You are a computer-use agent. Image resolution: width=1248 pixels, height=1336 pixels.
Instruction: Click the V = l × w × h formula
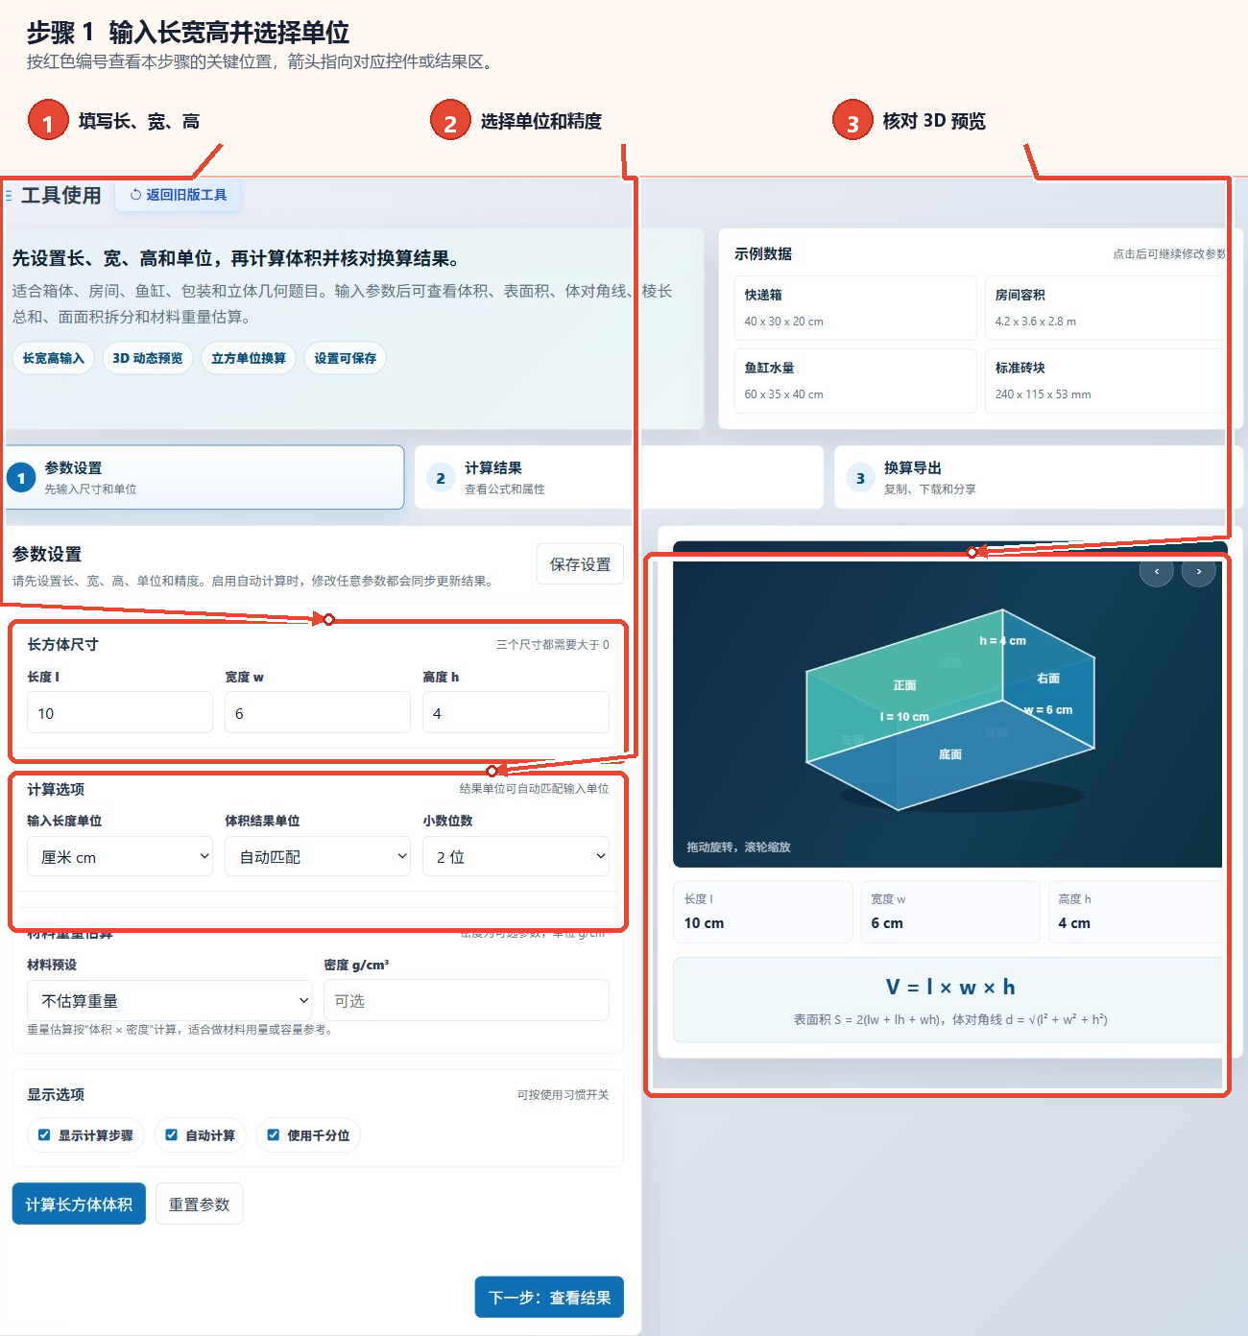coord(950,987)
